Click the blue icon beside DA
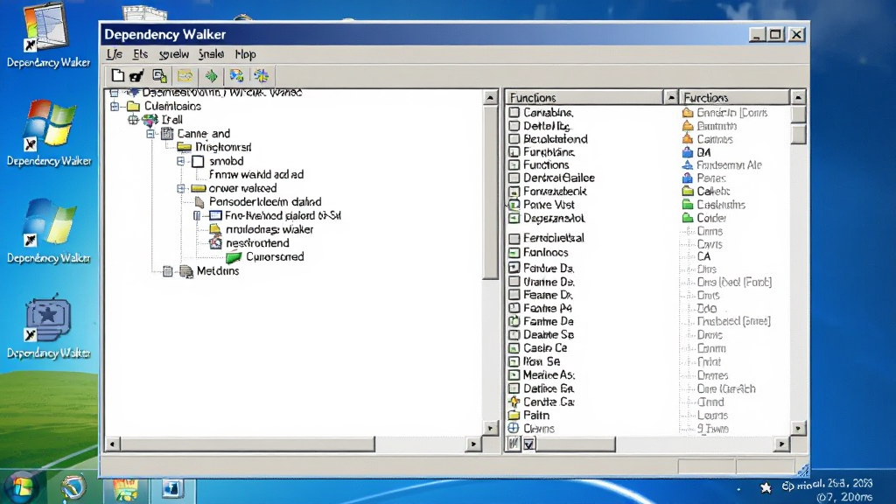896x504 pixels. pos(688,152)
